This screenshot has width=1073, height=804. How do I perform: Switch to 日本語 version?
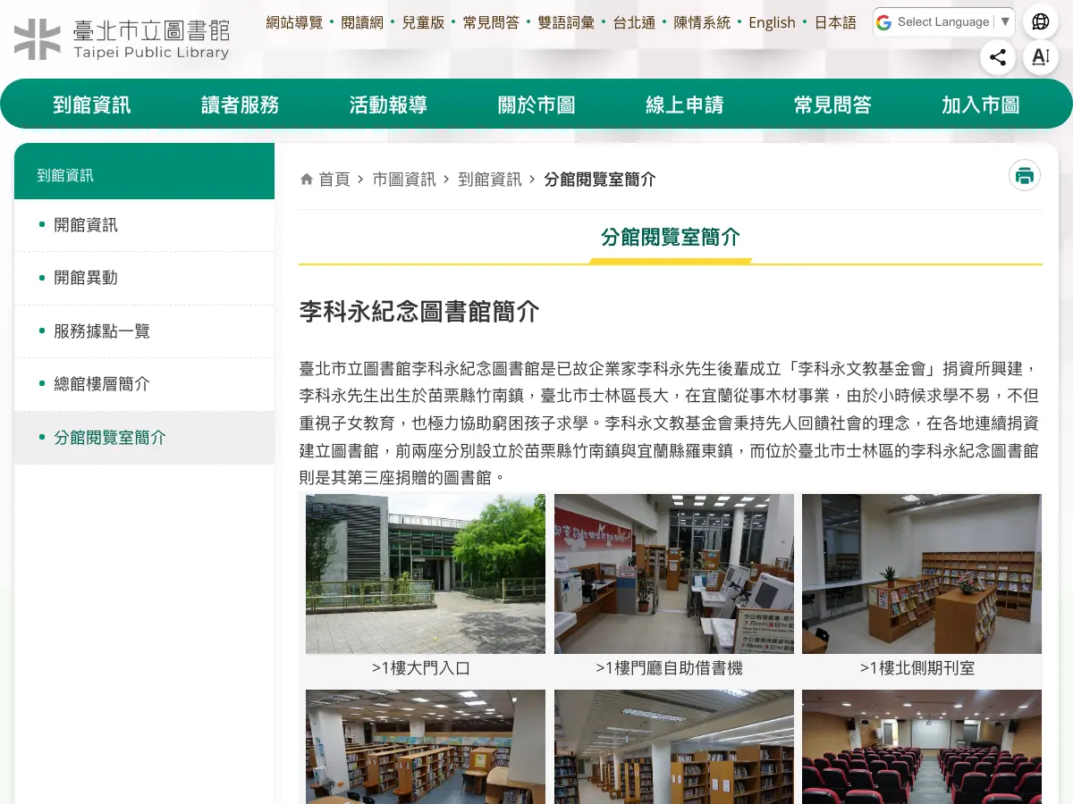pyautogui.click(x=835, y=22)
